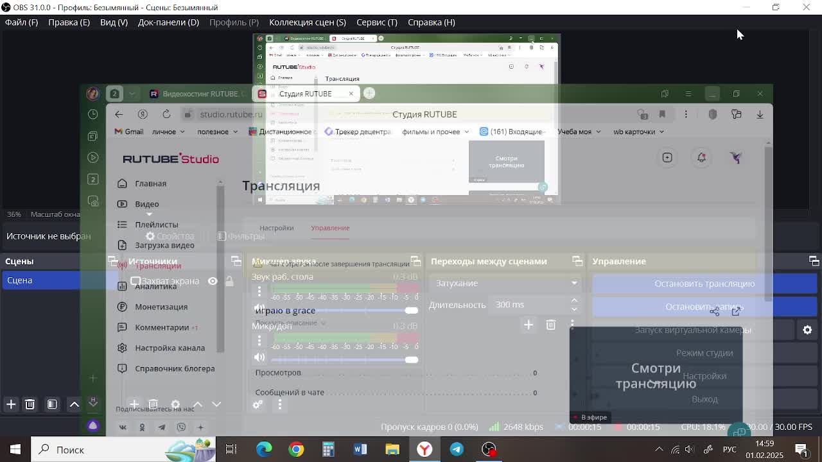Open the Справка (H) menu
Viewport: 822px width, 462px height.
[431, 22]
